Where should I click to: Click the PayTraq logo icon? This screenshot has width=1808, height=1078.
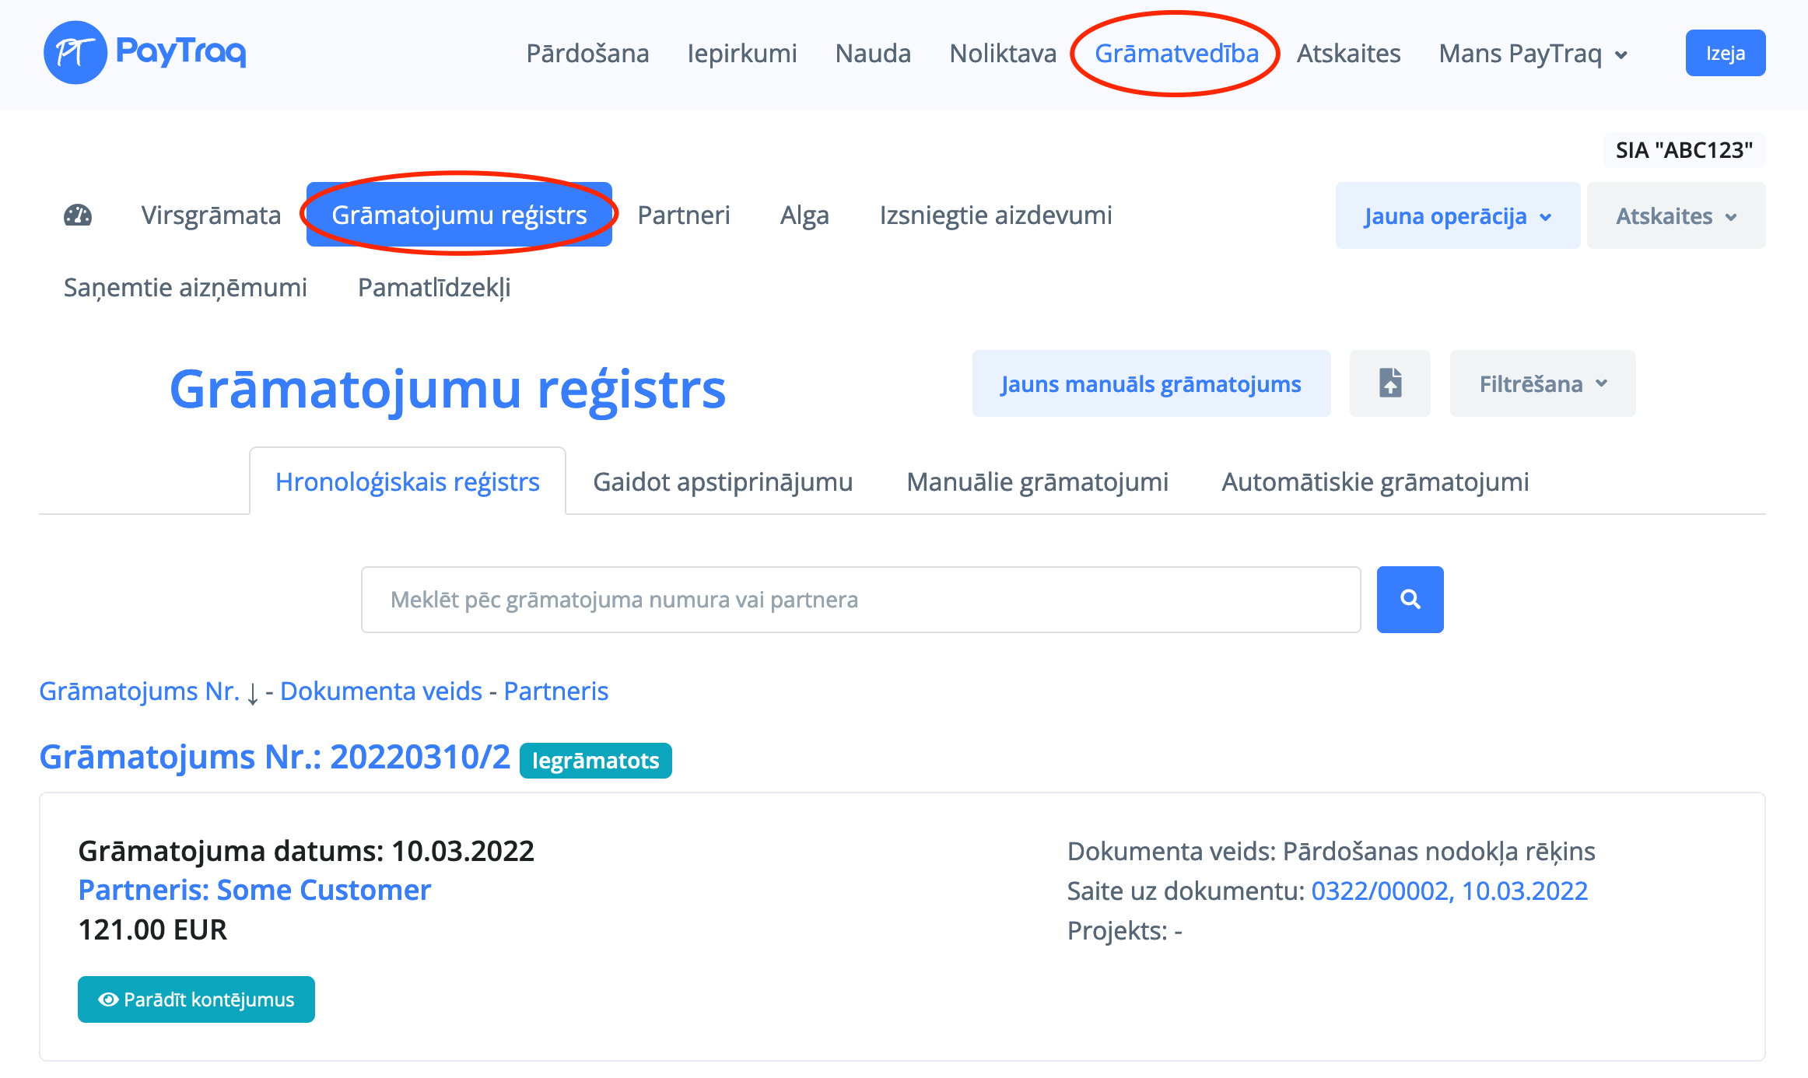click(75, 53)
